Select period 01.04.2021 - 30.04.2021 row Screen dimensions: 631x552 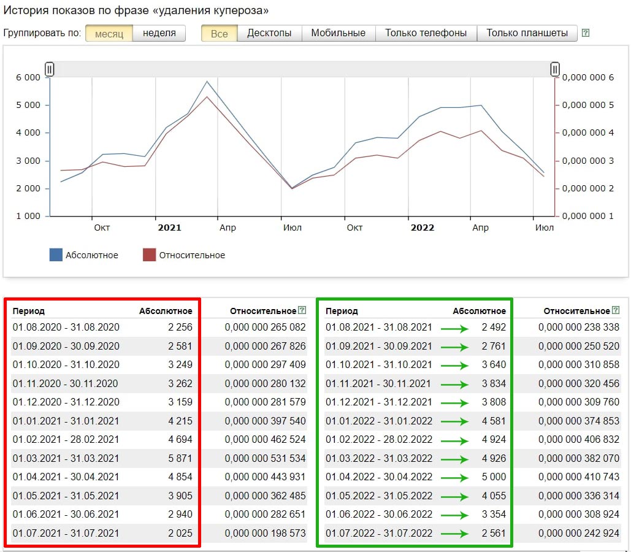point(159,477)
